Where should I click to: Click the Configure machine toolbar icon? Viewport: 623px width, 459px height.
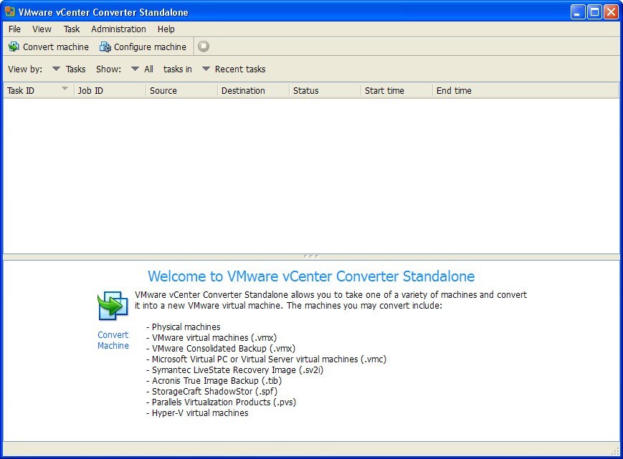click(105, 47)
